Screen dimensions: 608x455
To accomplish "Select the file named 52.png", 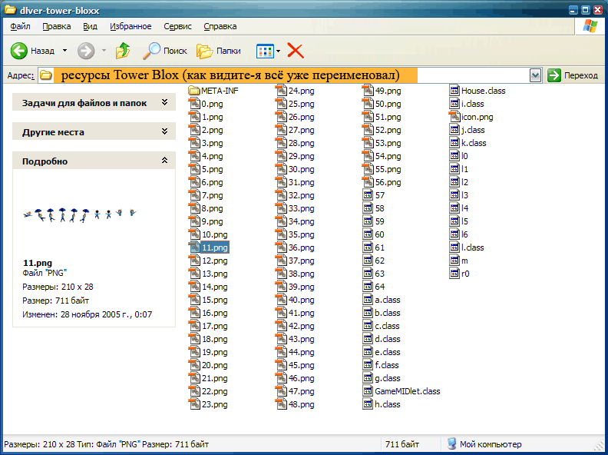I will pos(388,130).
